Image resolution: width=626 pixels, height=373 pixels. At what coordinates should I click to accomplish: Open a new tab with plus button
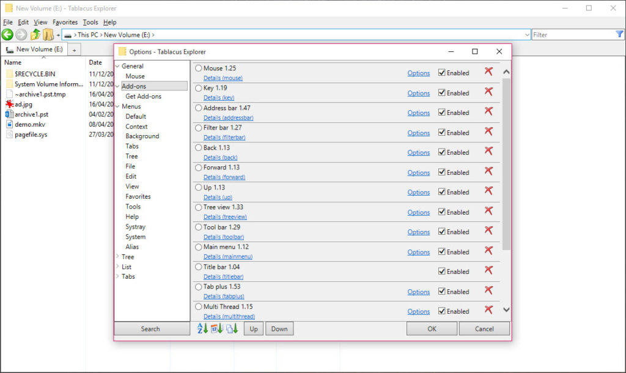coord(74,50)
